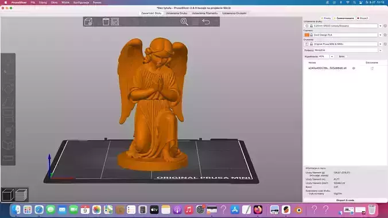The height and width of the screenshot is (218, 388).
Task: Open App Store from the dock
Action: 235,210
